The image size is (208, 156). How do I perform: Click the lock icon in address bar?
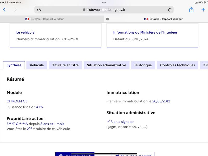pos(84,10)
